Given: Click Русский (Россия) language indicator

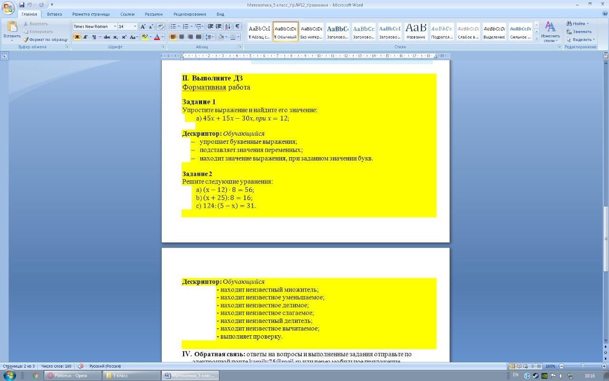Looking at the screenshot, I should (x=105, y=366).
